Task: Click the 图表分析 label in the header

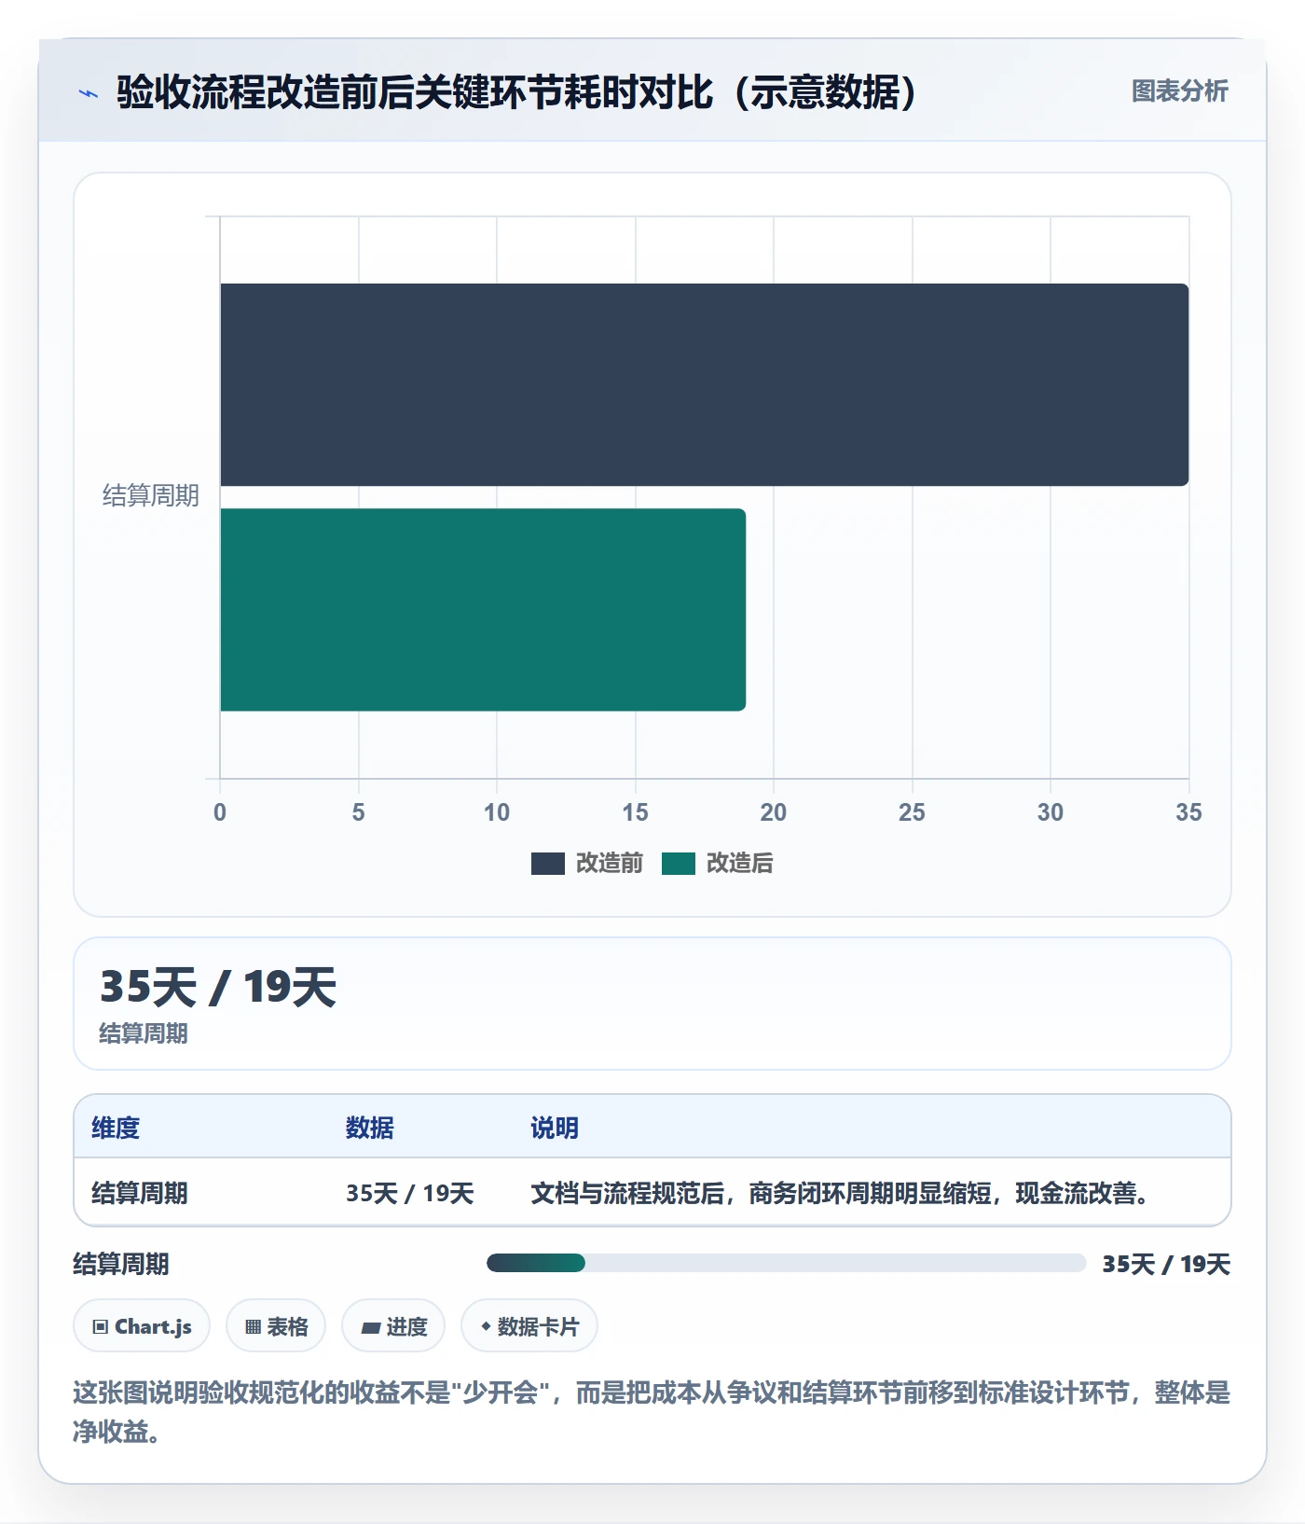Action: click(x=1179, y=91)
